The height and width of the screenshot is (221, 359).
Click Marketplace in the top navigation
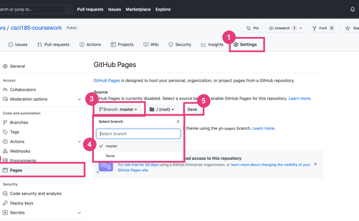coord(138,9)
